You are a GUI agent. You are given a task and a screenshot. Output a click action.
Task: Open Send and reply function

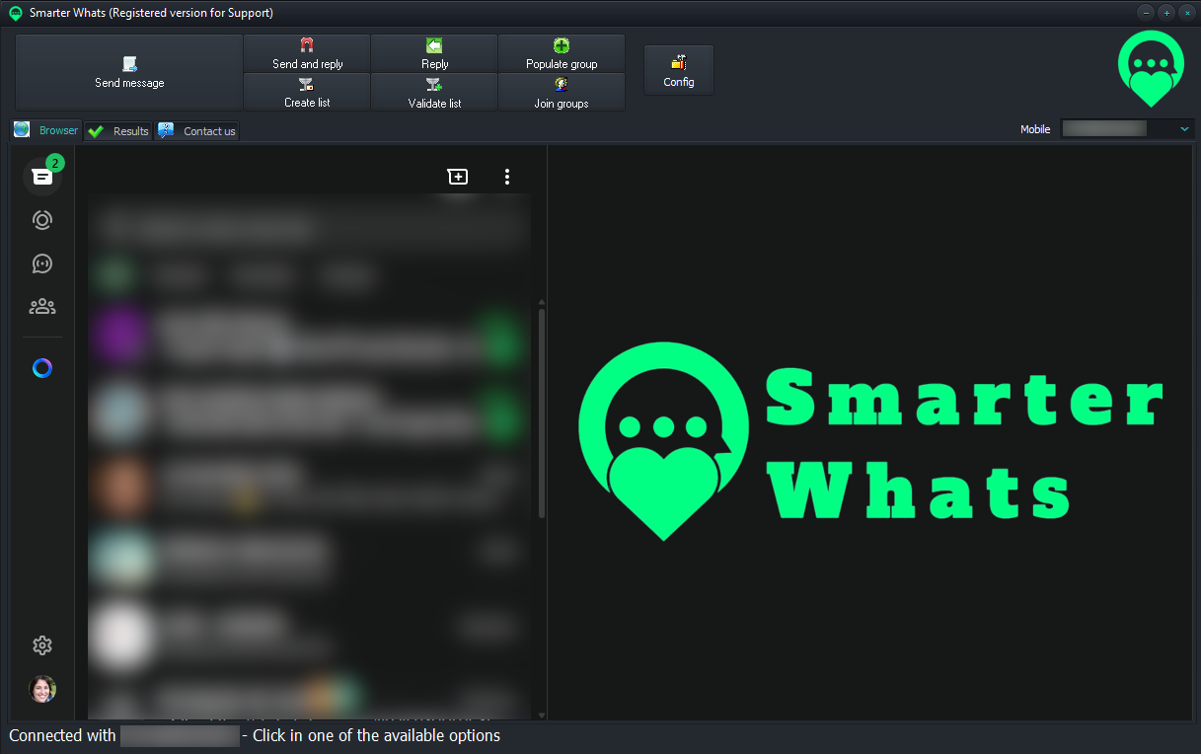coord(307,53)
